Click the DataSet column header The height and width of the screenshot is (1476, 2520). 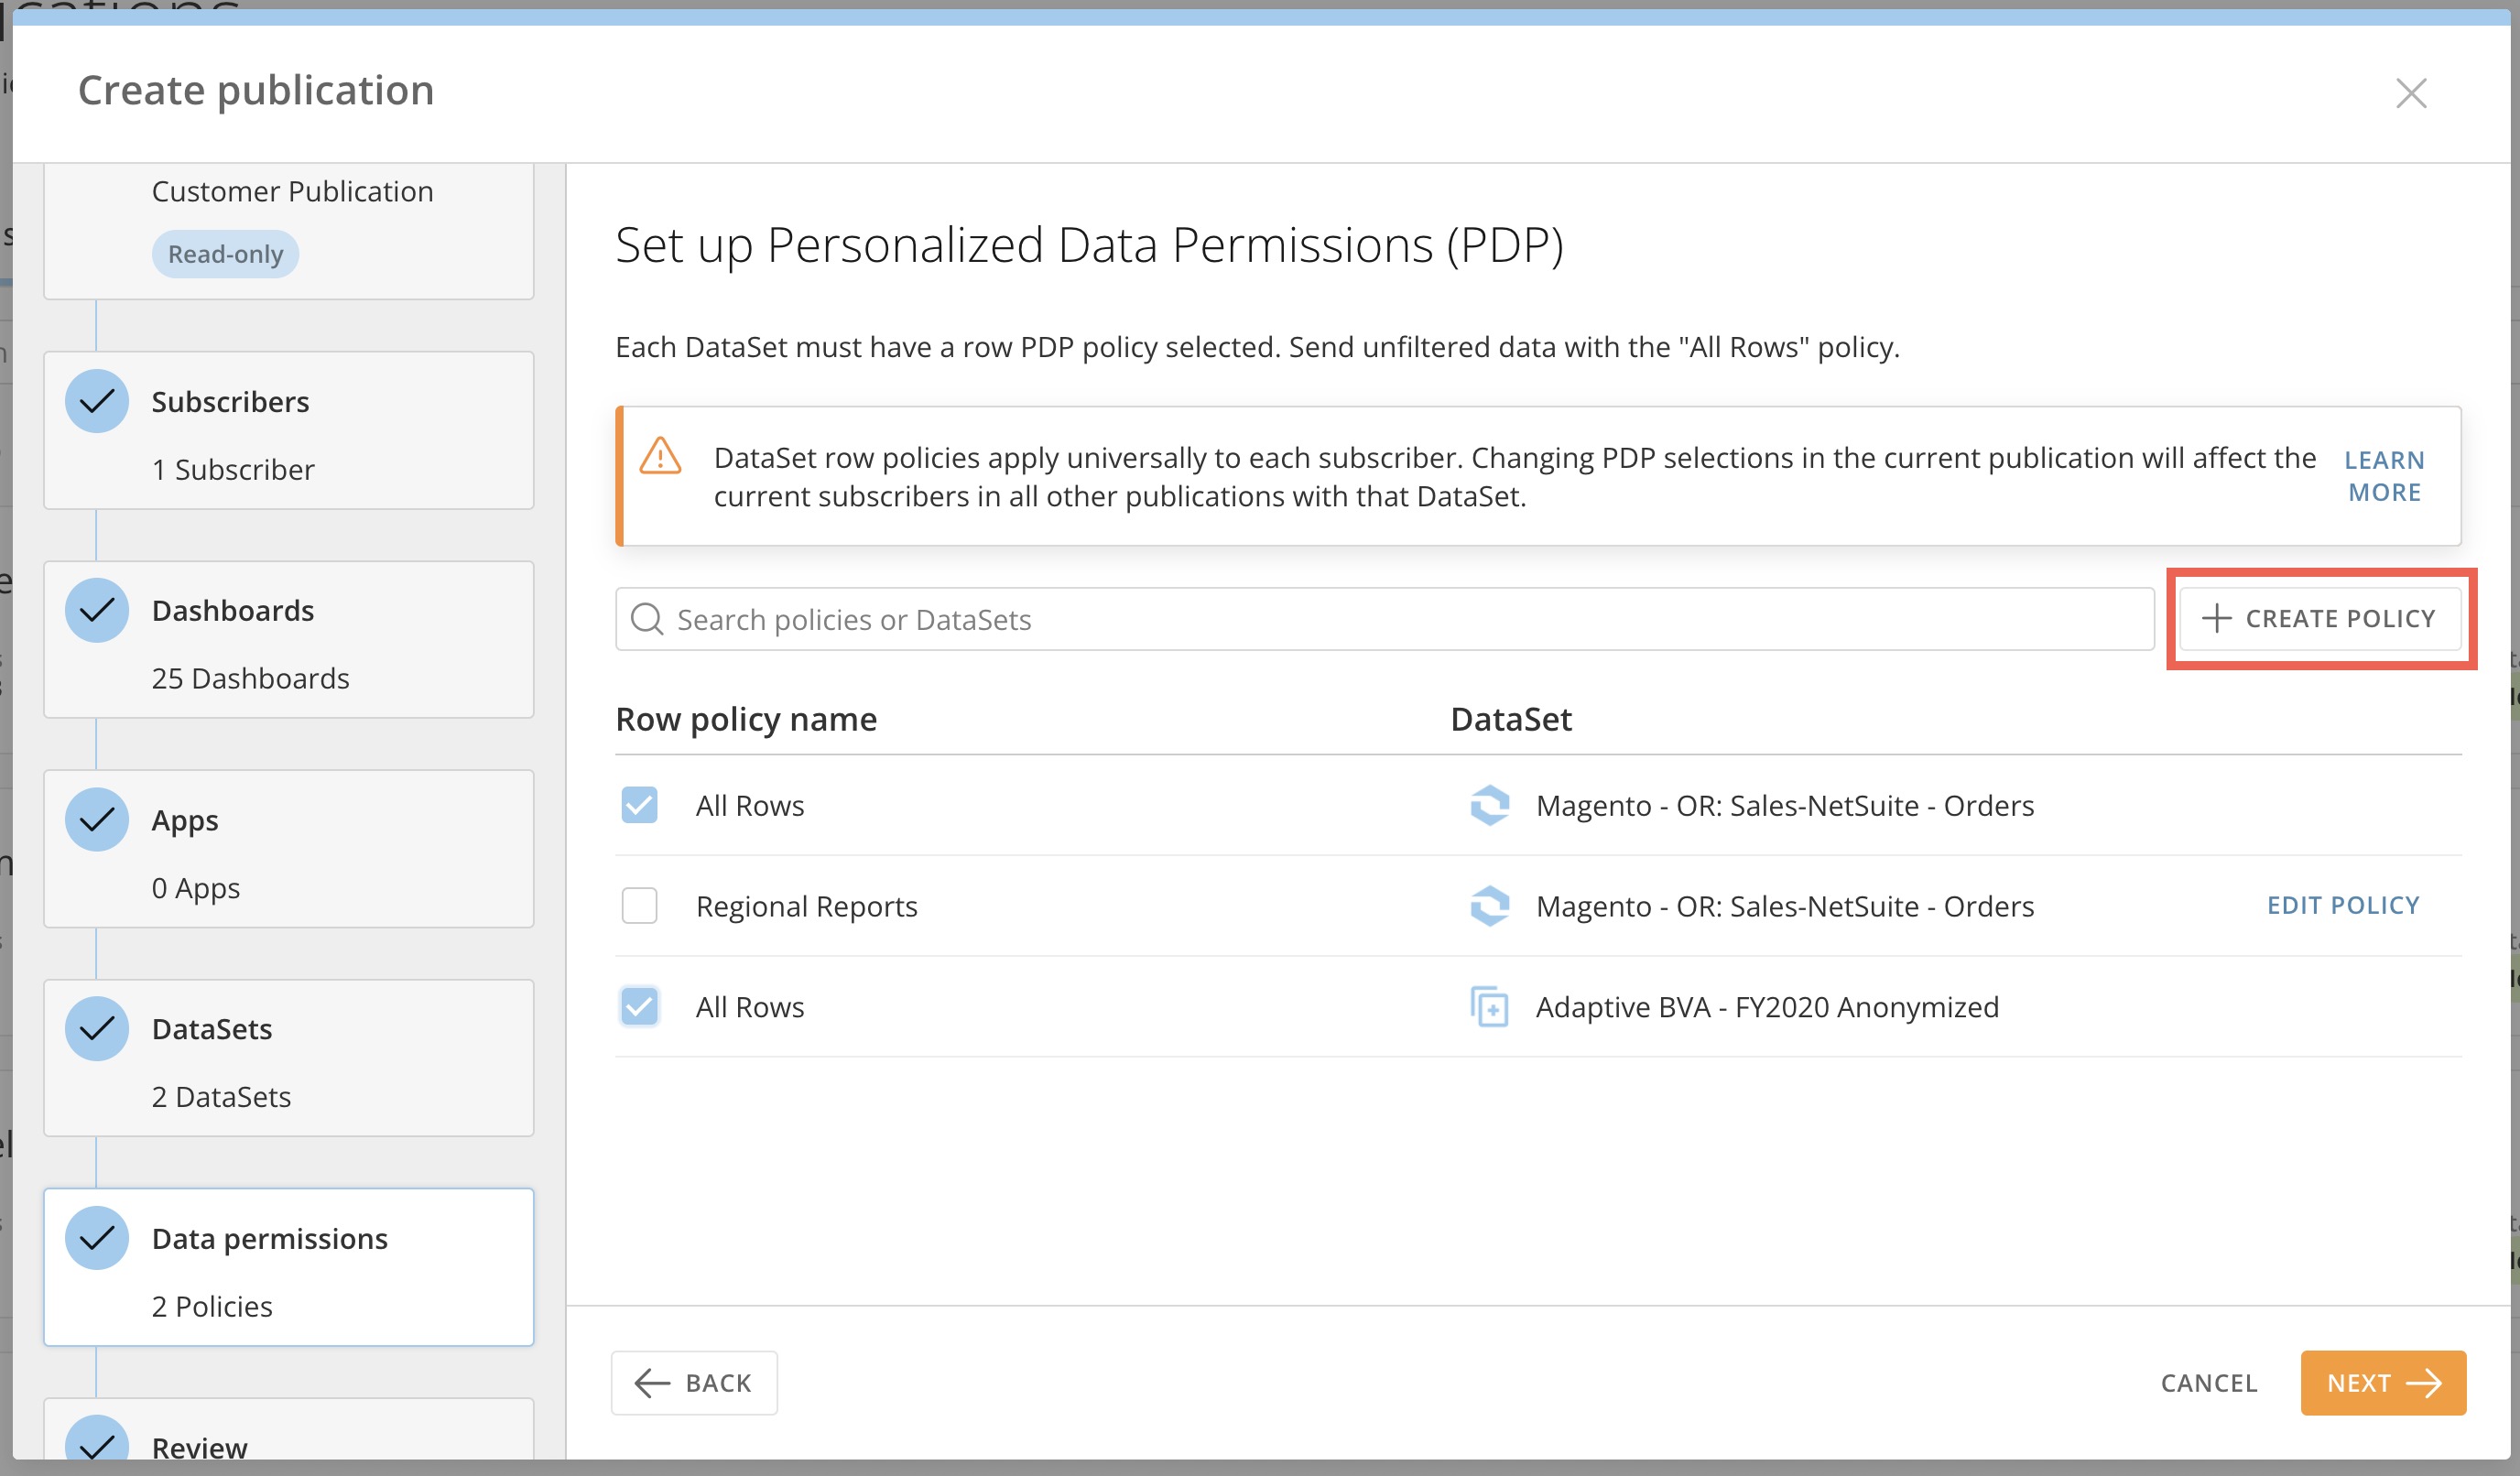(x=1511, y=719)
